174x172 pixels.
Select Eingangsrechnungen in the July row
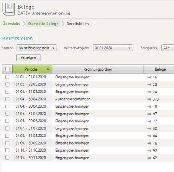pyautogui.click(x=72, y=128)
